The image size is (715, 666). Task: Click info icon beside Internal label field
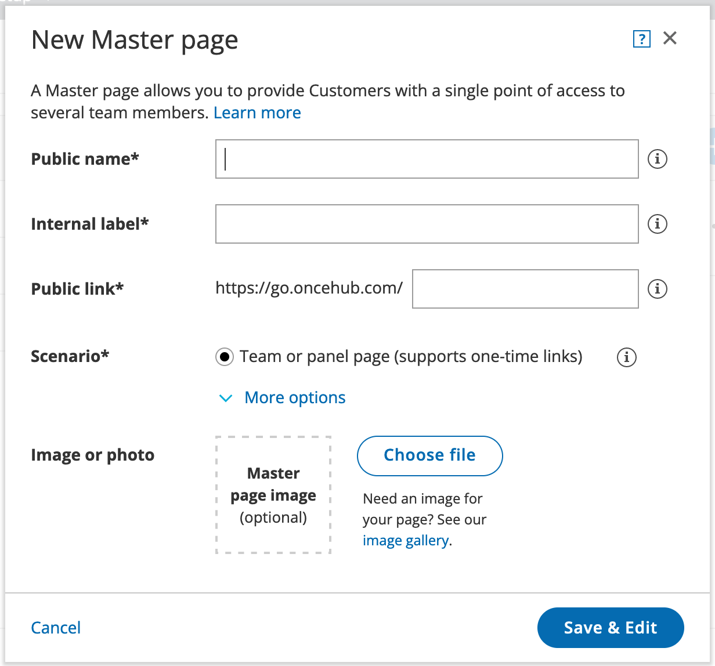pyautogui.click(x=657, y=223)
